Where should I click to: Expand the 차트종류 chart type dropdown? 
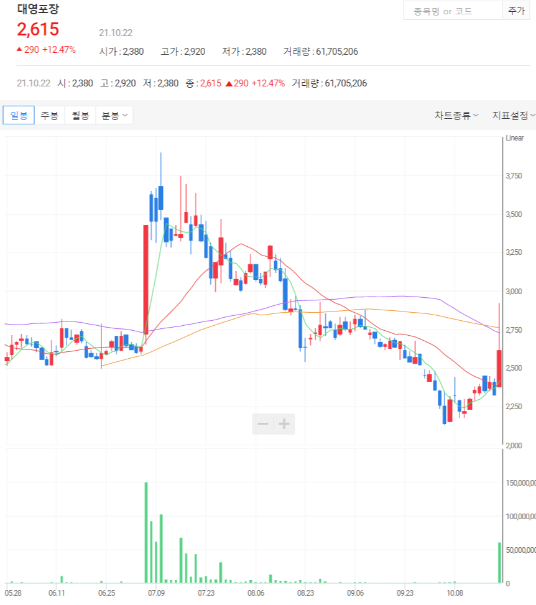pos(456,116)
